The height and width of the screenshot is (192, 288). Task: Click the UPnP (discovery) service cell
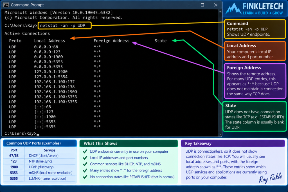coord(41,167)
